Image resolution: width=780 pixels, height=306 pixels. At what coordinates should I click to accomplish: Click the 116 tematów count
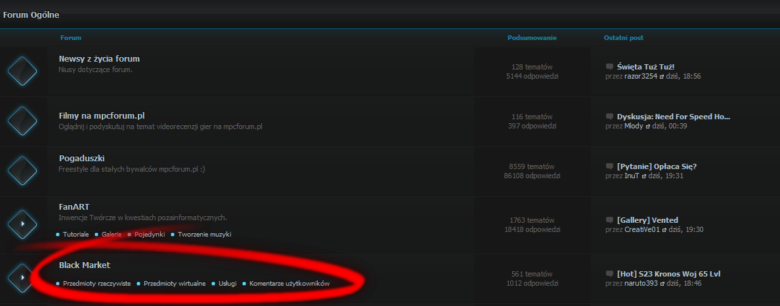coord(532,117)
